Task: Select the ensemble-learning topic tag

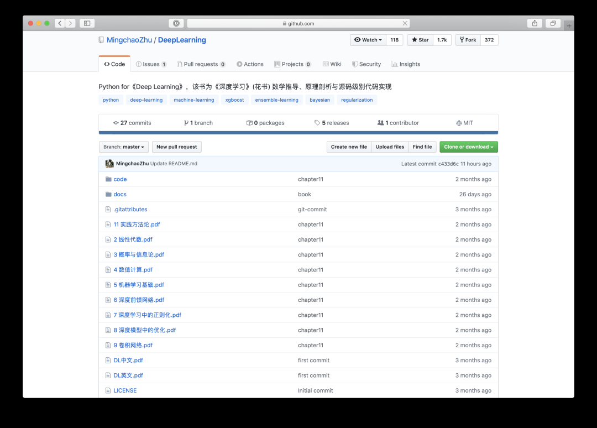Action: click(277, 100)
